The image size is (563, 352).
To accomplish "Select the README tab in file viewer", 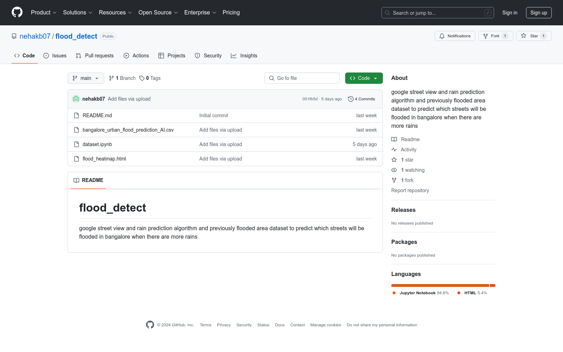I will click(88, 180).
